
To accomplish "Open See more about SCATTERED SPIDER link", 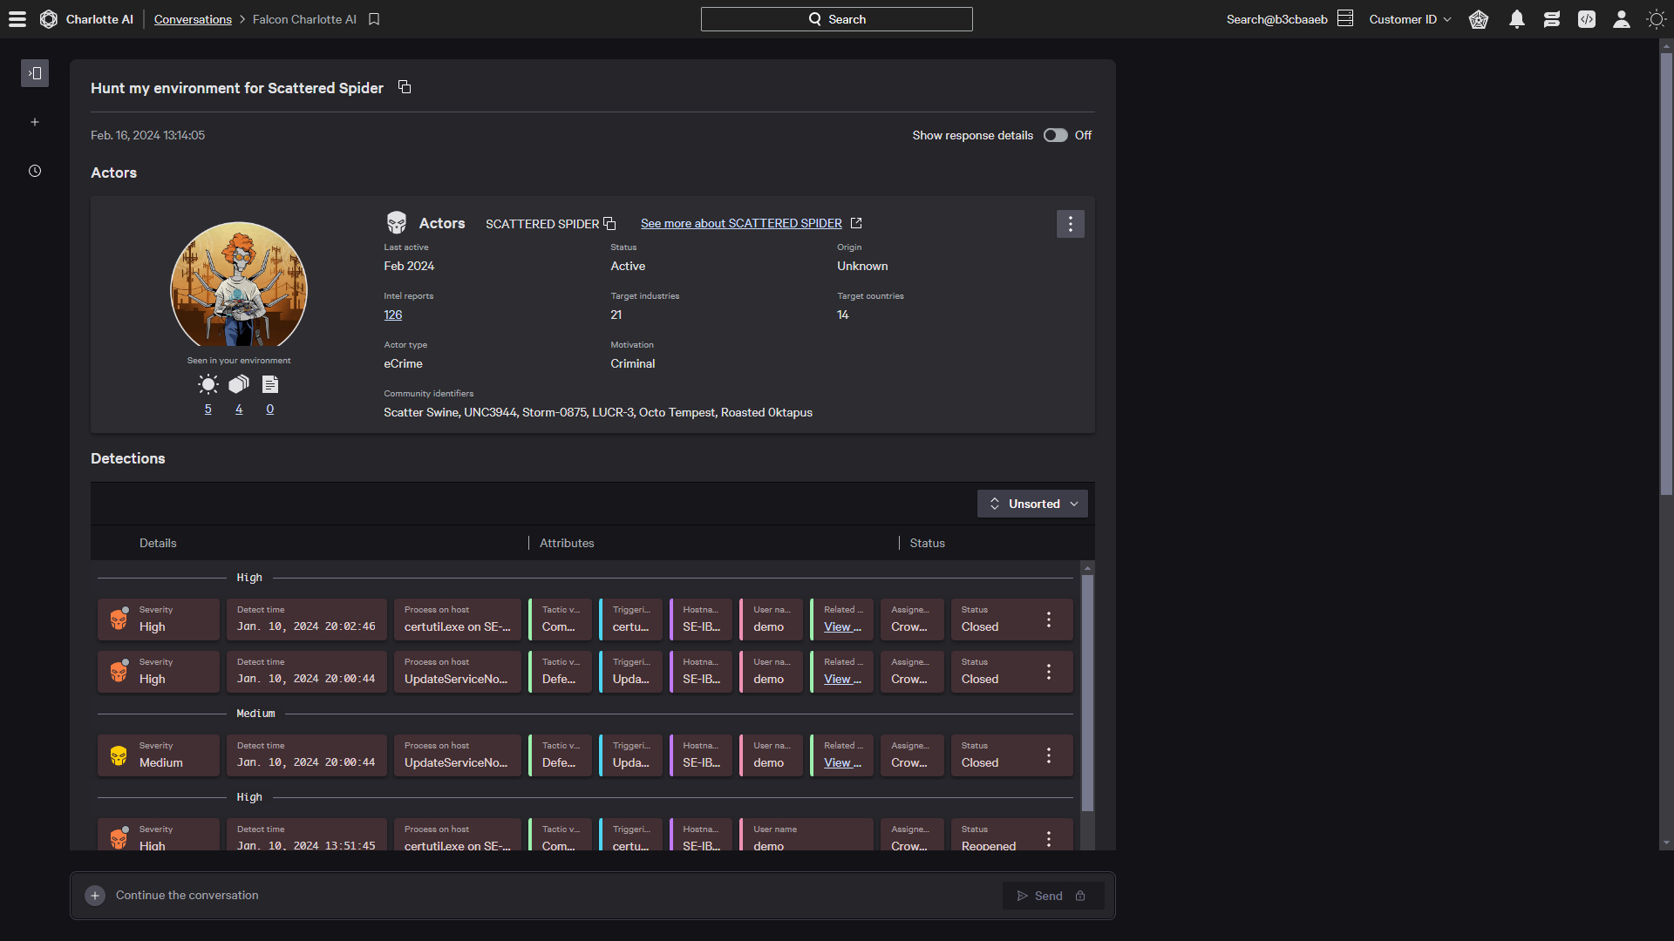I will [751, 223].
